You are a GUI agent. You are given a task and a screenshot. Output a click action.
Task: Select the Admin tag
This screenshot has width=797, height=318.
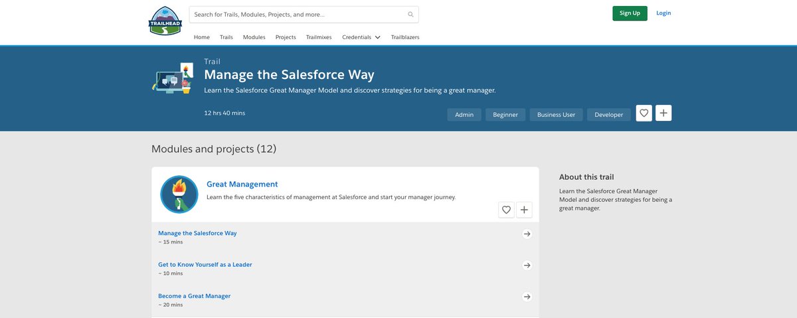point(464,115)
